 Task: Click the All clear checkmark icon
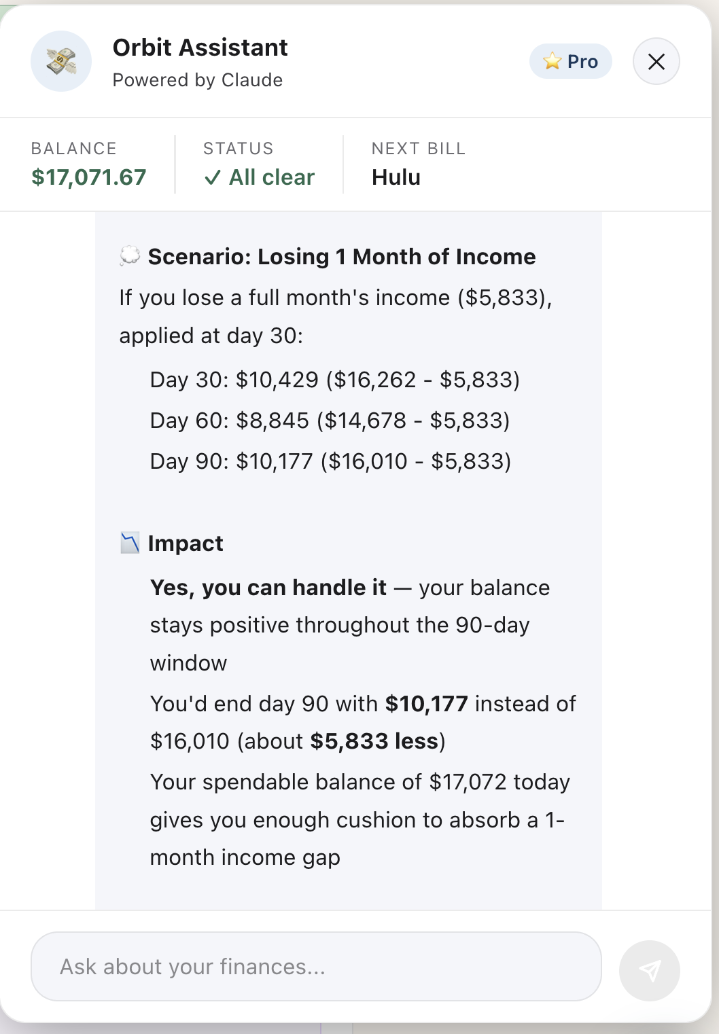(x=213, y=178)
